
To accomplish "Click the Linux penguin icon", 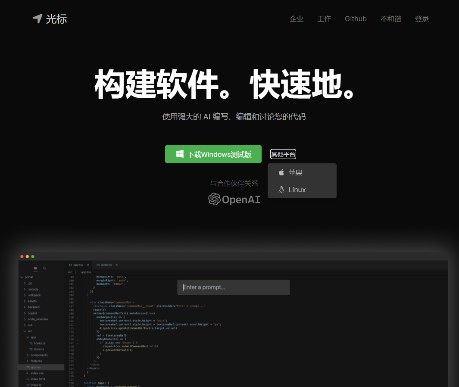I will [x=281, y=190].
